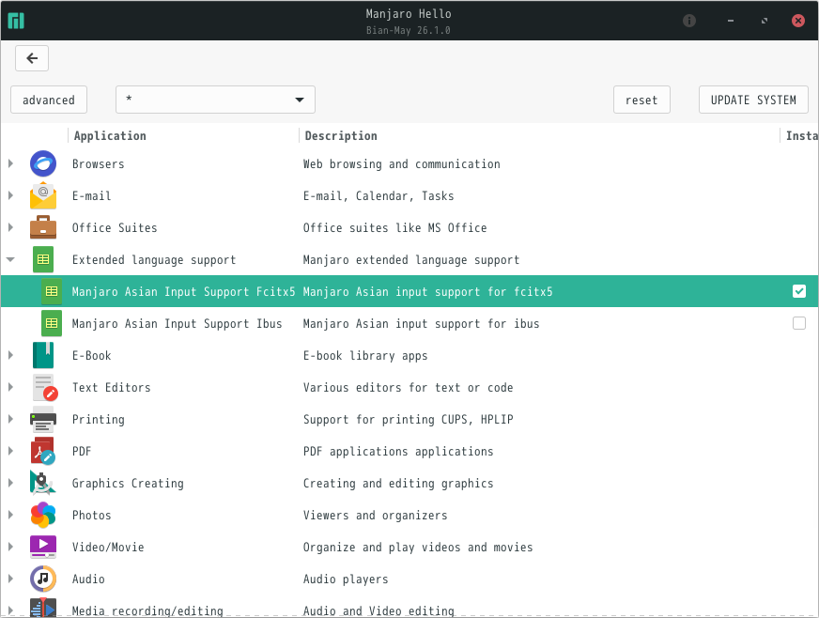The image size is (819, 618).
Task: Uncheck the Fcitx5 install checkbox
Action: click(799, 291)
